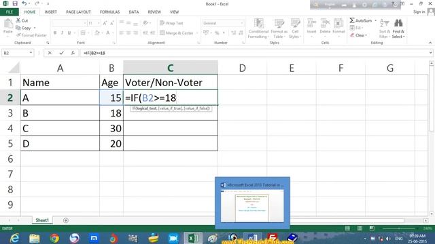Select the Sheet1 tab
This screenshot has width=435, height=244.
click(x=42, y=220)
